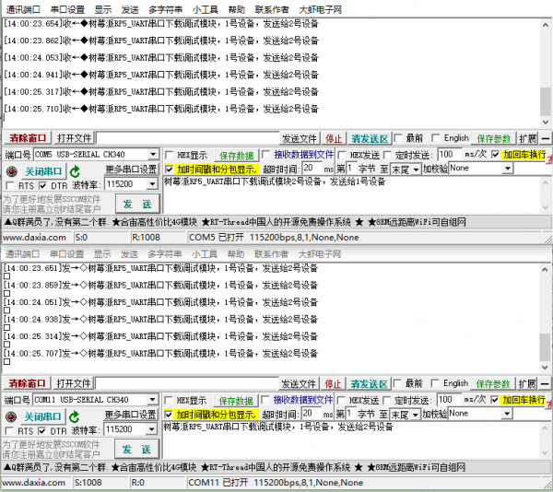Toggle DTR checkbox in COM5 window

(x=42, y=185)
